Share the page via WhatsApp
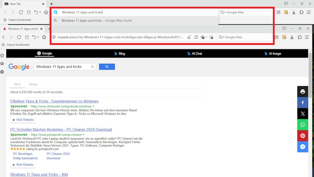This screenshot has width=314, height=177. click(302, 125)
